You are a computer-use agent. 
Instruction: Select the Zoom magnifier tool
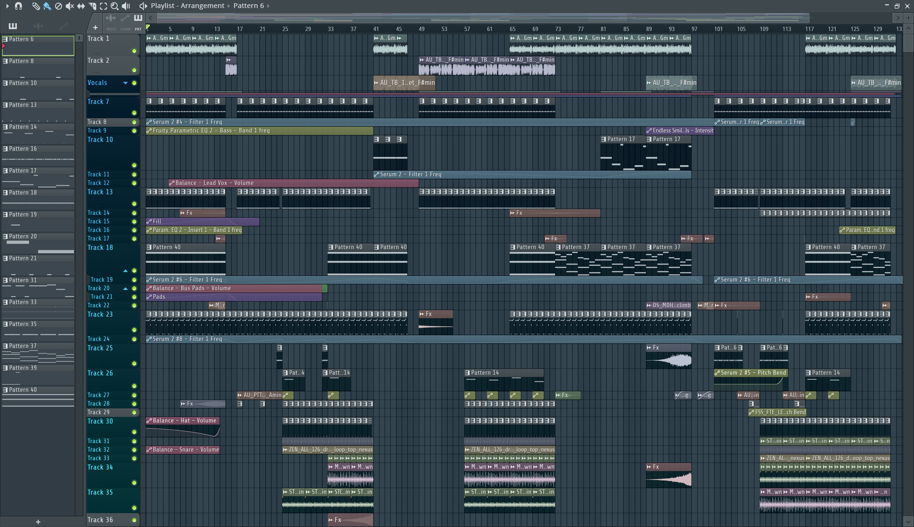click(114, 6)
